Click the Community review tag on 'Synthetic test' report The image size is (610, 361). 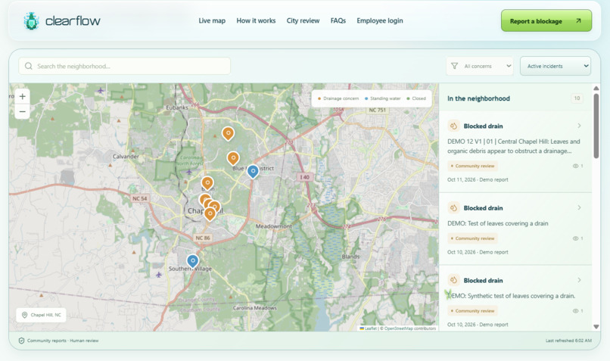[473, 311]
